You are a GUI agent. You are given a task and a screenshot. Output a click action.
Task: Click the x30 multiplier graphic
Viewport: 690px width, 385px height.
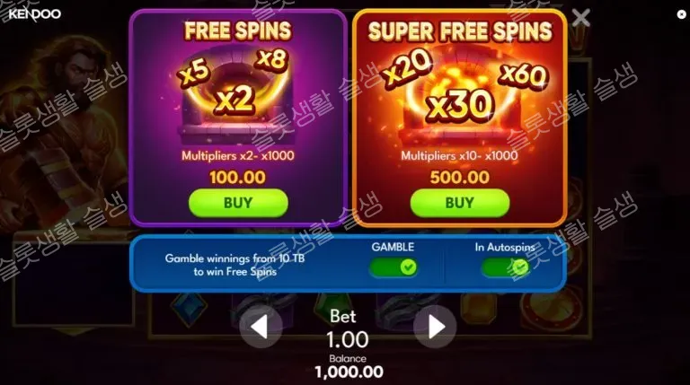(460, 106)
